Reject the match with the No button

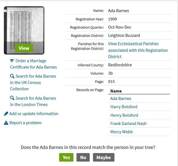83,157
